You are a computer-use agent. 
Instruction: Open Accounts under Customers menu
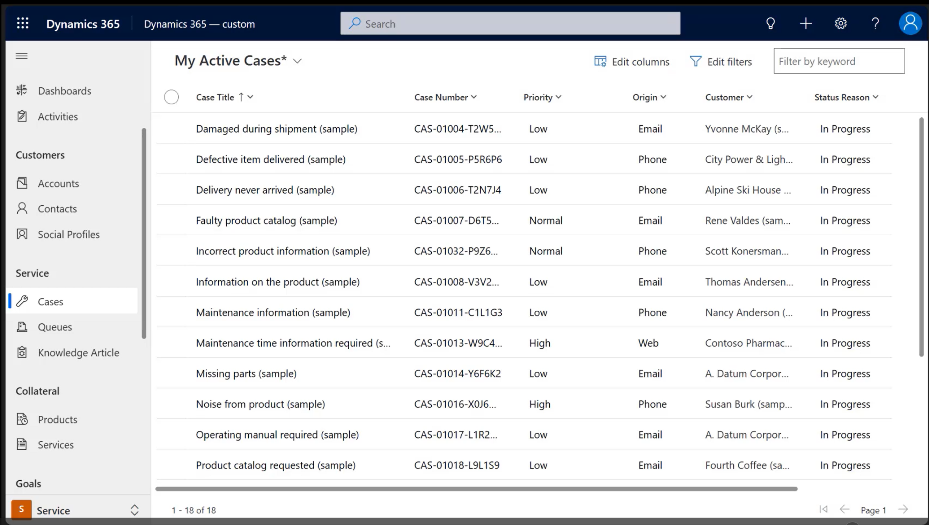58,183
